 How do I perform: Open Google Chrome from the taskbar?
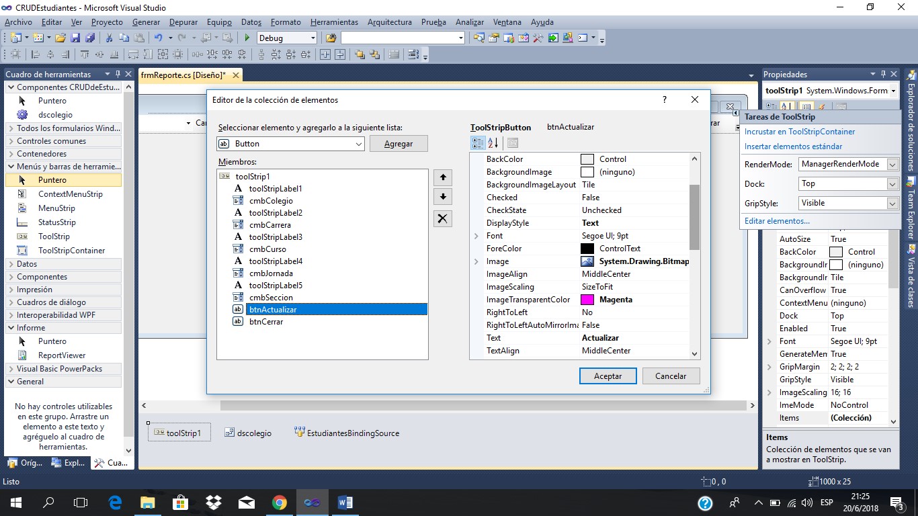click(x=279, y=502)
